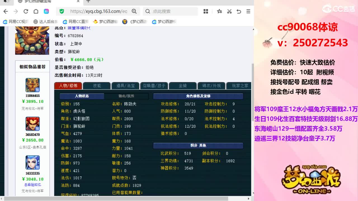Click the price ¥4666.00（元）
This screenshot has width=358, height=201.
click(x=87, y=60)
